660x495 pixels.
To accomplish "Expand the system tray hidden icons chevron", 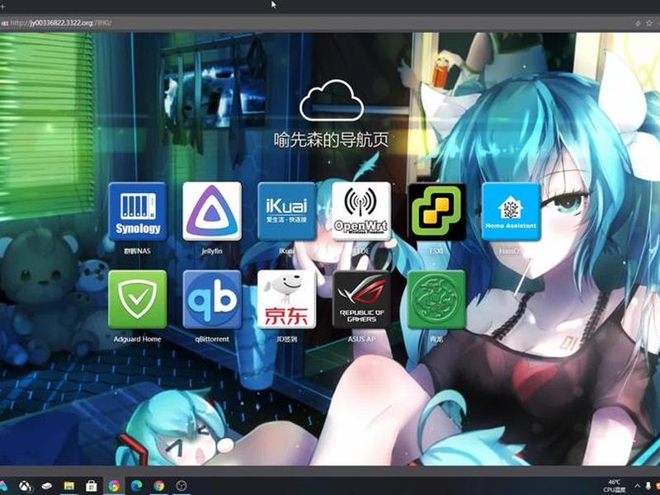I will click(637, 486).
